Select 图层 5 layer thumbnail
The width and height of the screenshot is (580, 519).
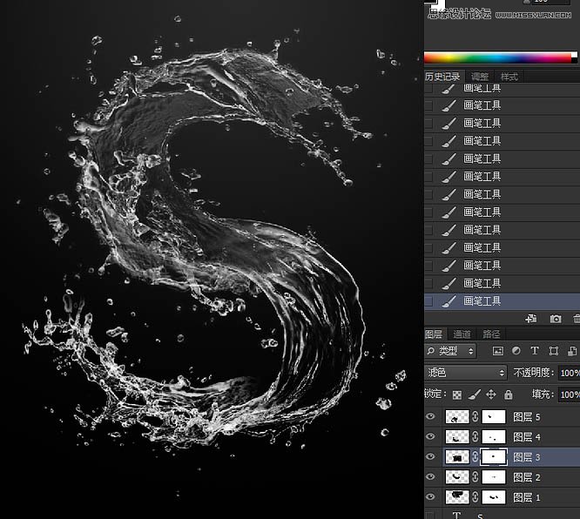pyautogui.click(x=457, y=417)
